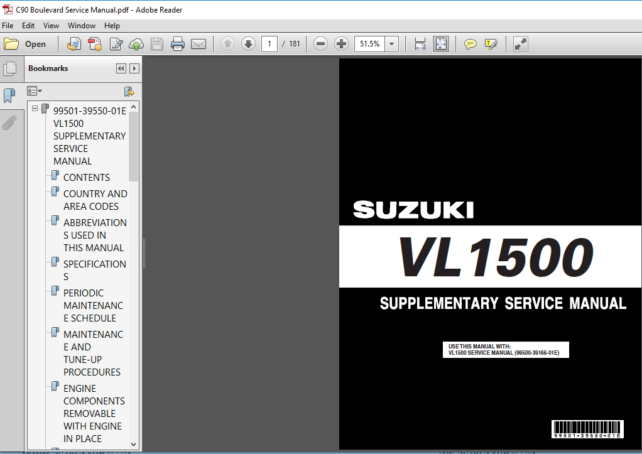
Task: Click the page number input field
Action: click(x=269, y=44)
